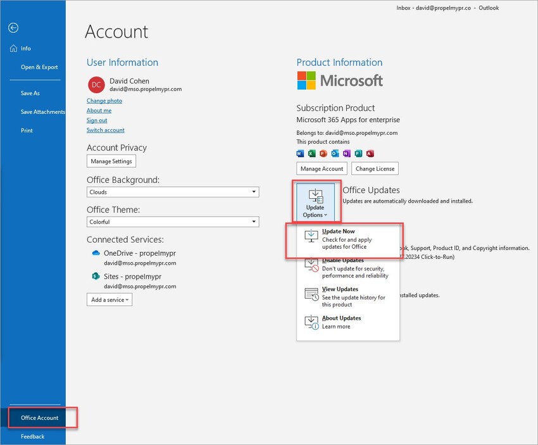The width and height of the screenshot is (538, 445).
Task: Select Office Account in the sidebar
Action: [39, 417]
